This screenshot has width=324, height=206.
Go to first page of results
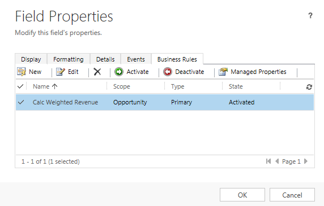268,161
